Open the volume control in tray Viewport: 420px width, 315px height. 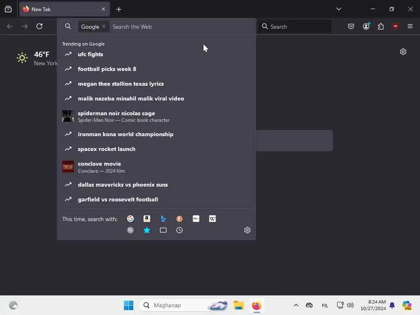[350, 305]
